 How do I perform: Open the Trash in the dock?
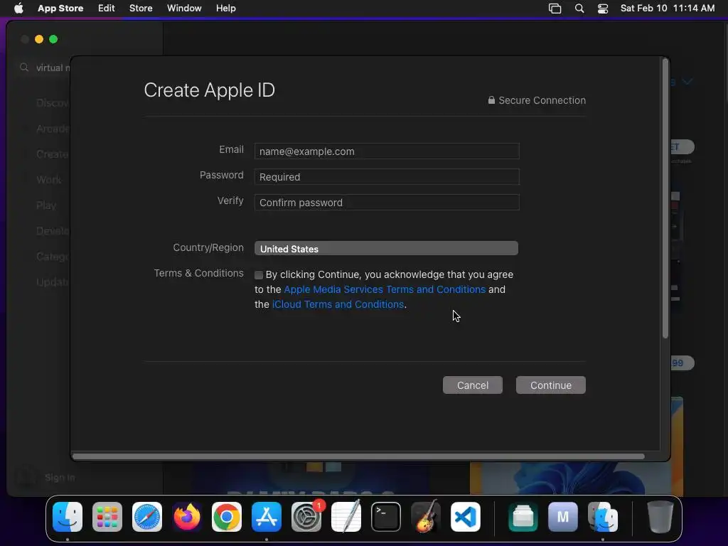[x=660, y=517]
